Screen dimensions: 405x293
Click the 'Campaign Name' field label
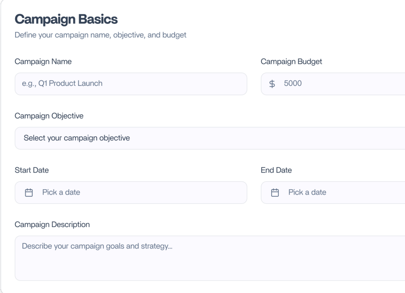pyautogui.click(x=43, y=62)
